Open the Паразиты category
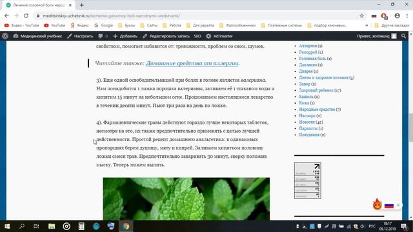413x232 pixels. (x=308, y=128)
